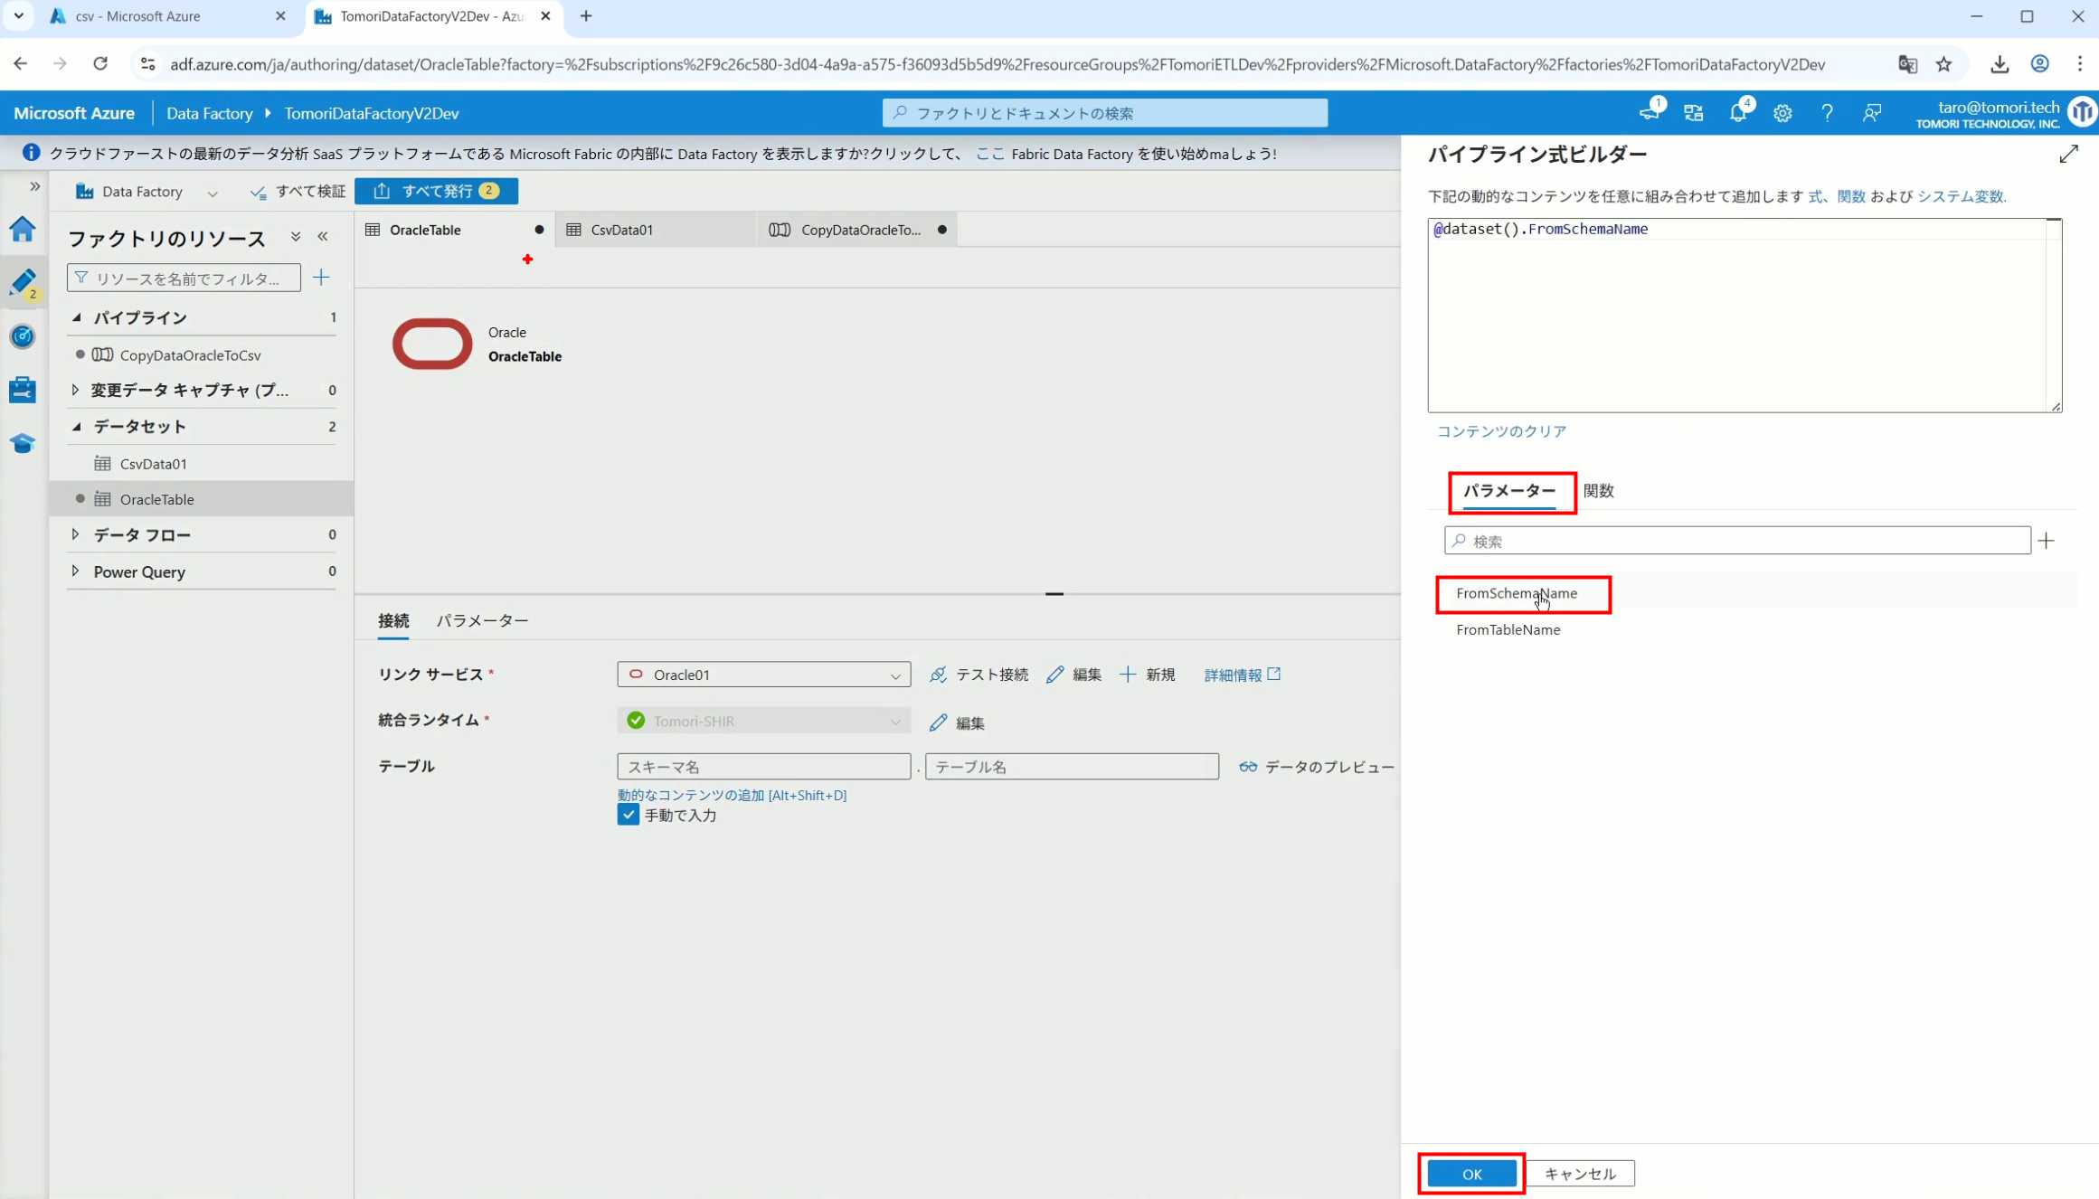2099x1199 pixels.
Task: Switch to the 関数 tab
Action: click(1598, 491)
